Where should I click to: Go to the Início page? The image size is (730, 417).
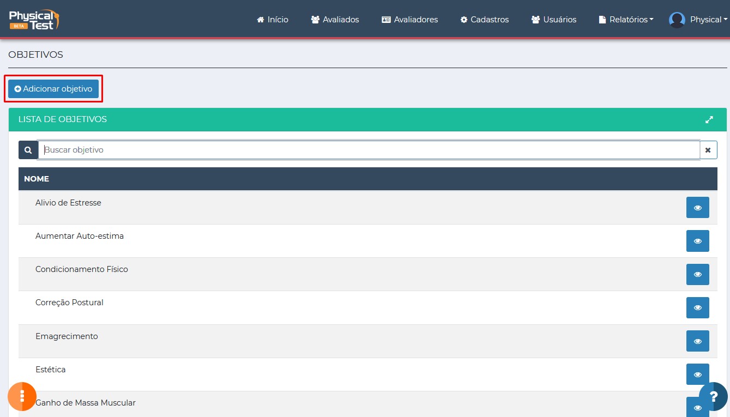pyautogui.click(x=273, y=20)
